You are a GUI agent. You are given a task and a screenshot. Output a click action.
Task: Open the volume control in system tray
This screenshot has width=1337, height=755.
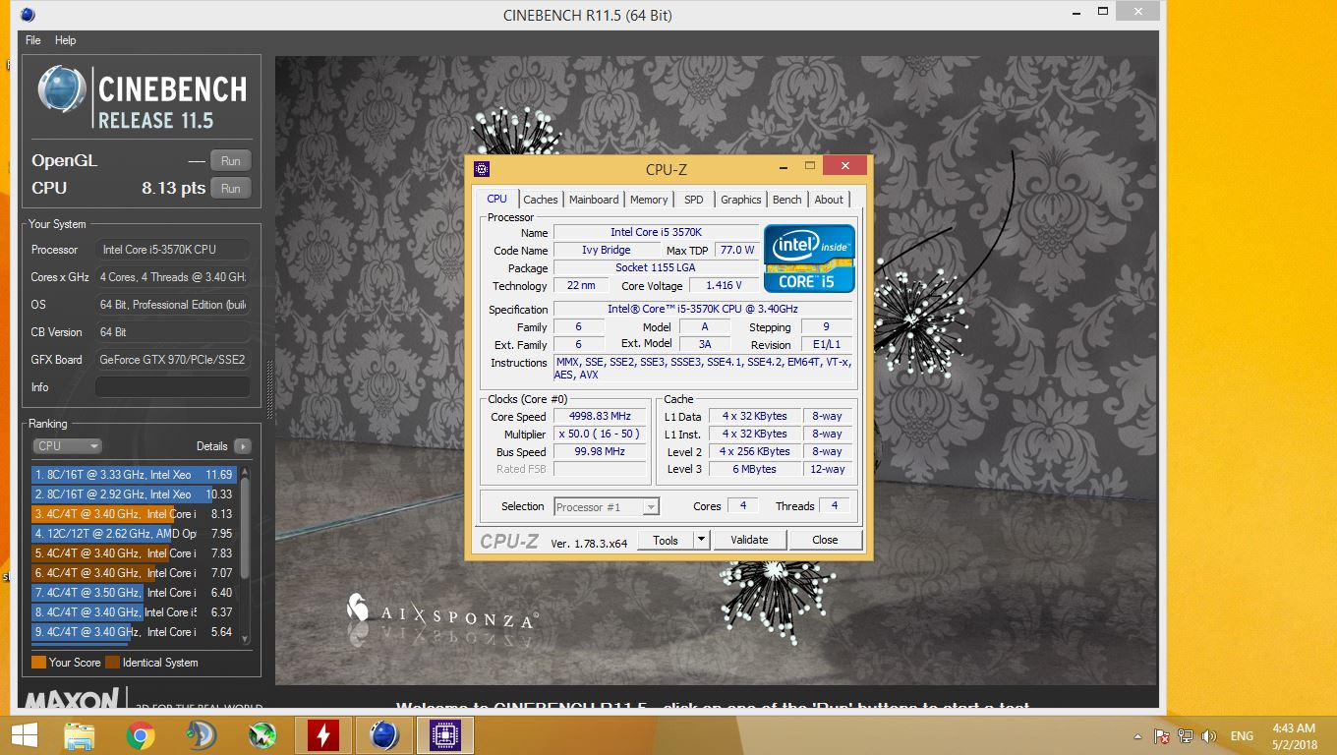click(1209, 735)
